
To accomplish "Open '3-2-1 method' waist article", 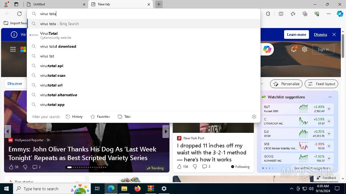I will [212, 153].
